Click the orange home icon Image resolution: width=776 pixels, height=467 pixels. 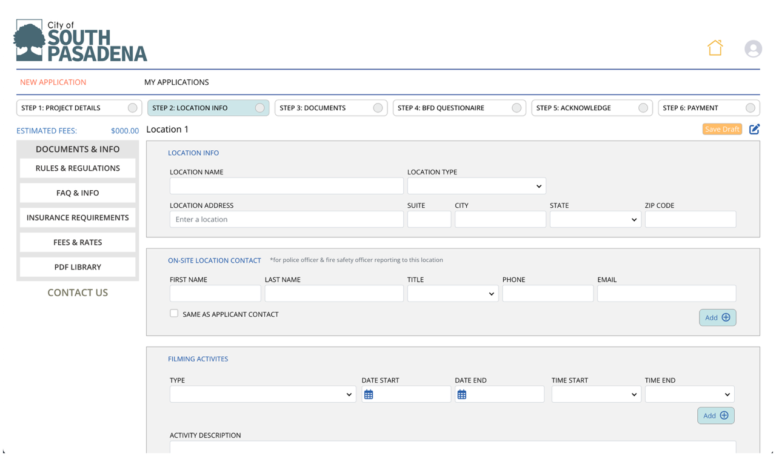[715, 48]
